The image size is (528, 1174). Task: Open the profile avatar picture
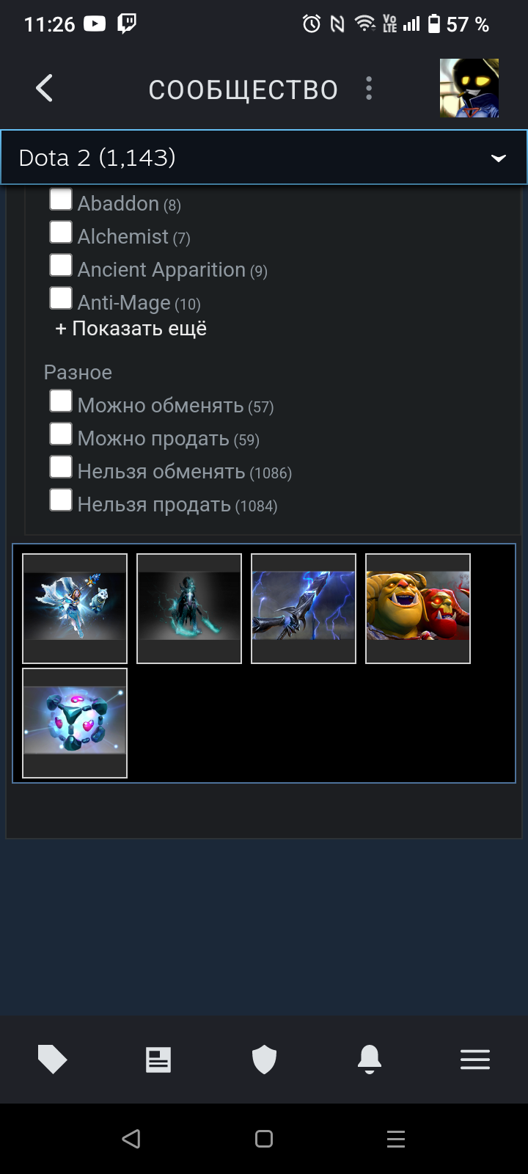pyautogui.click(x=469, y=88)
